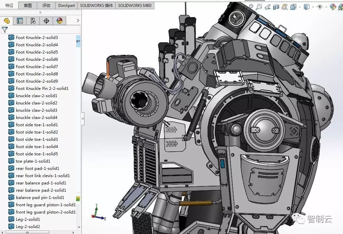343x234 pixels.
Task: Click body icon beside foot side toe-1-solid1
Action: tap(11, 125)
